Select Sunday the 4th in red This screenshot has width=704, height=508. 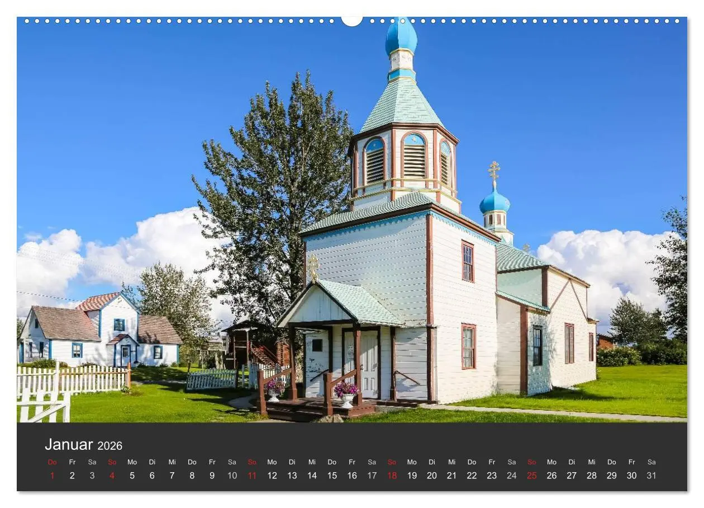coord(112,476)
